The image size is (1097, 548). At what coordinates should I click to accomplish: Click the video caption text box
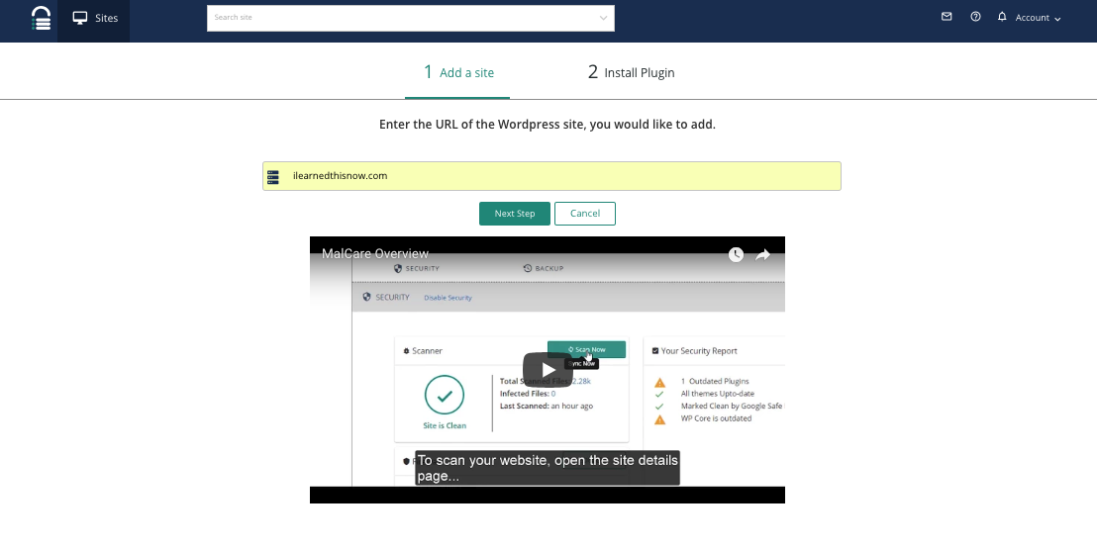[x=548, y=468]
